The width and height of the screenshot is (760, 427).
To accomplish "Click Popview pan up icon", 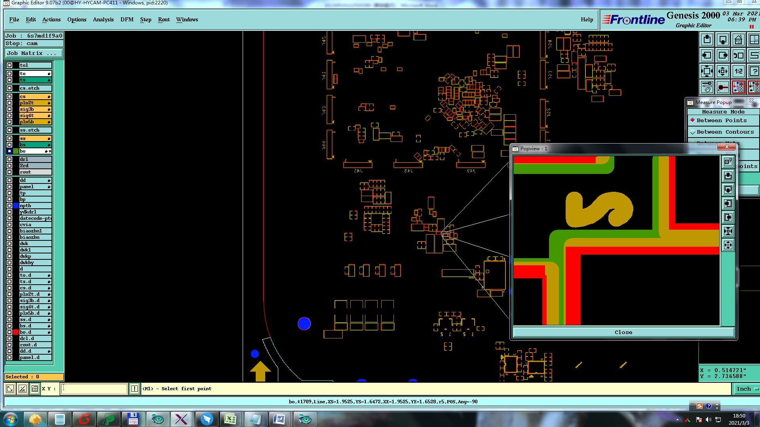I will click(728, 176).
